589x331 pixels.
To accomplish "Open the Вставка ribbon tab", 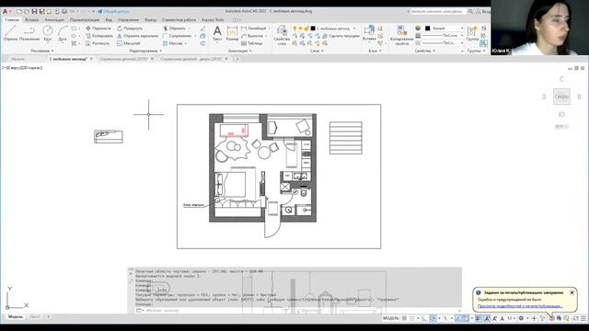I will click(x=32, y=19).
